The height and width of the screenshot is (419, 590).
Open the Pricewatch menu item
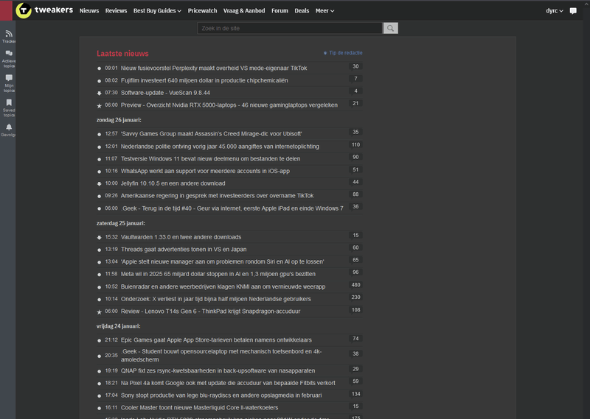coord(202,11)
